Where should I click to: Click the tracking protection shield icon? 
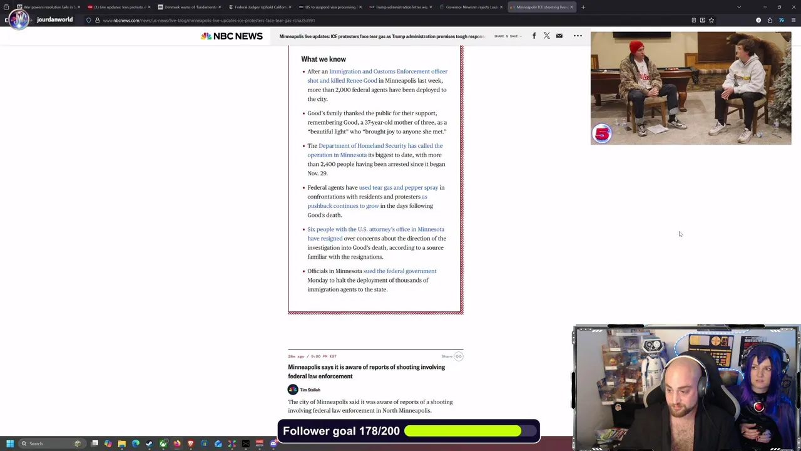88,20
